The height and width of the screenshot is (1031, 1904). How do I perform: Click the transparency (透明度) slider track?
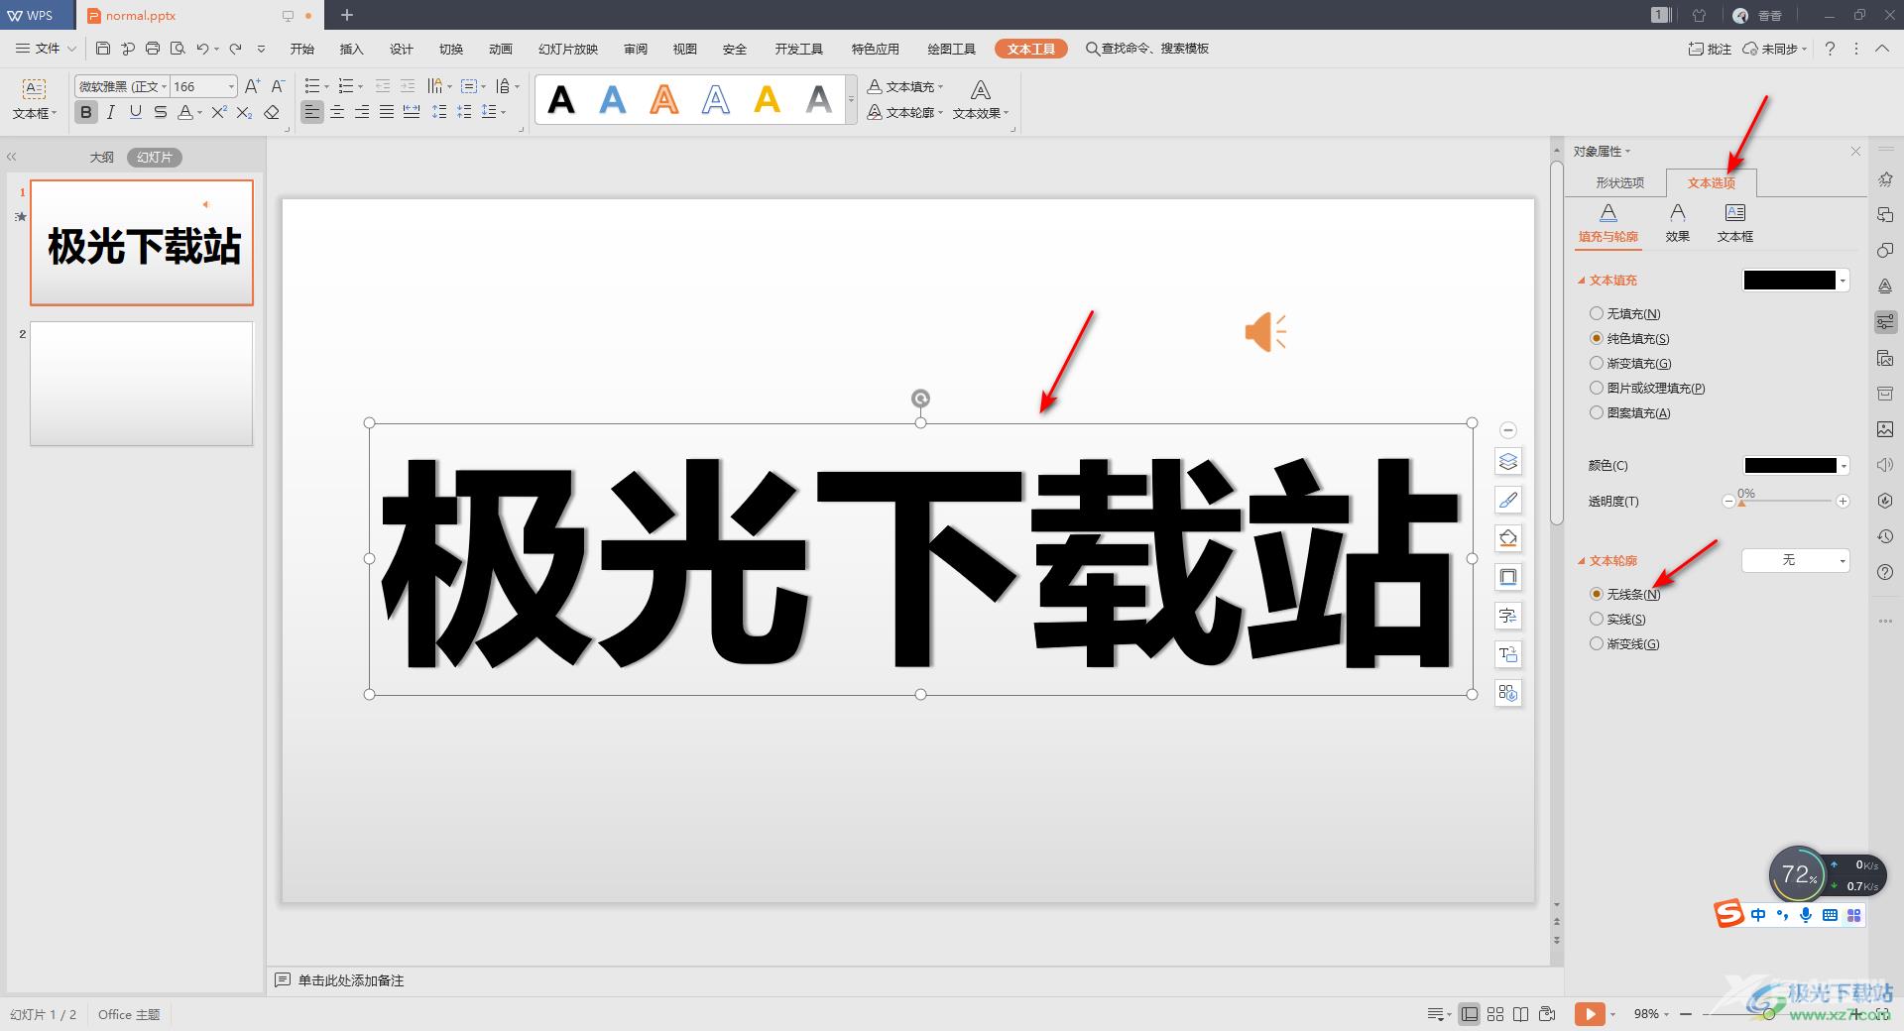[1786, 502]
